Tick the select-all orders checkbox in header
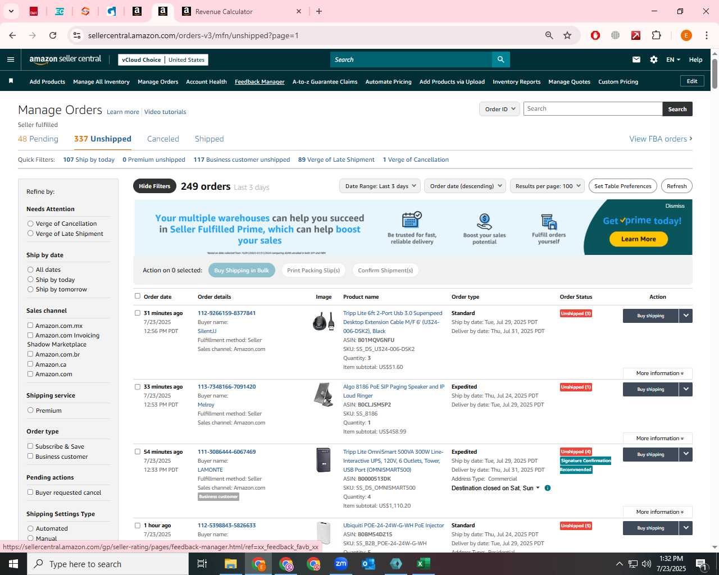This screenshot has height=575, width=719. (x=137, y=296)
